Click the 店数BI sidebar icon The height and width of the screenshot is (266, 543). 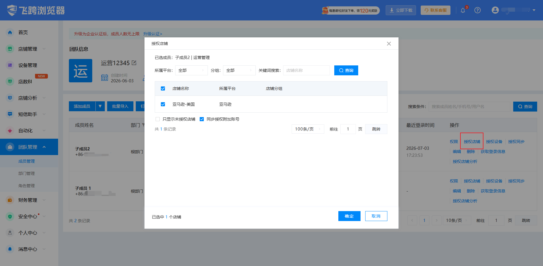tap(10, 81)
